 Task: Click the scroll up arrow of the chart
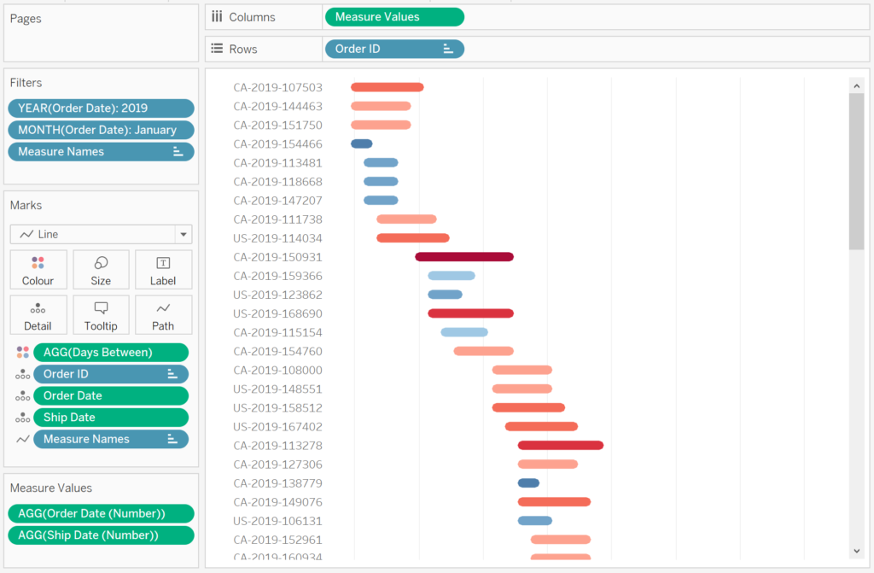coord(857,86)
